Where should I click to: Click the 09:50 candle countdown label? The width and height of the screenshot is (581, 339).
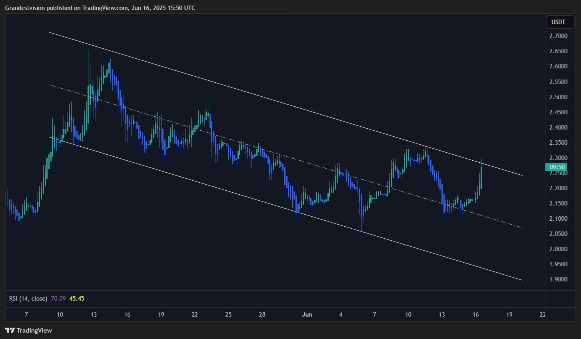click(557, 167)
